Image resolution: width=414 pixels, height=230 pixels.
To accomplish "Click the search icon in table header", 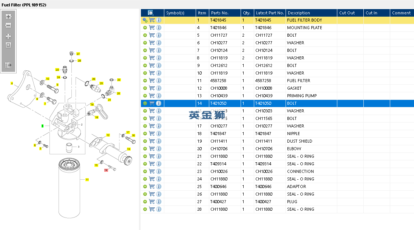I will pyautogui.click(x=150, y=13).
